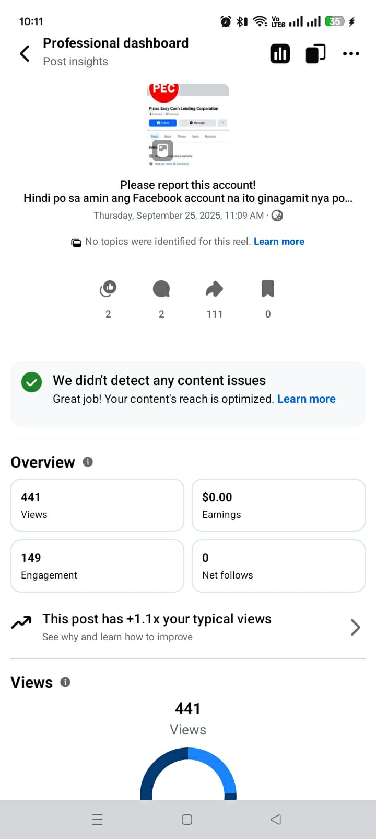
Task: Tap the reactions like icon
Action: [x=108, y=288]
